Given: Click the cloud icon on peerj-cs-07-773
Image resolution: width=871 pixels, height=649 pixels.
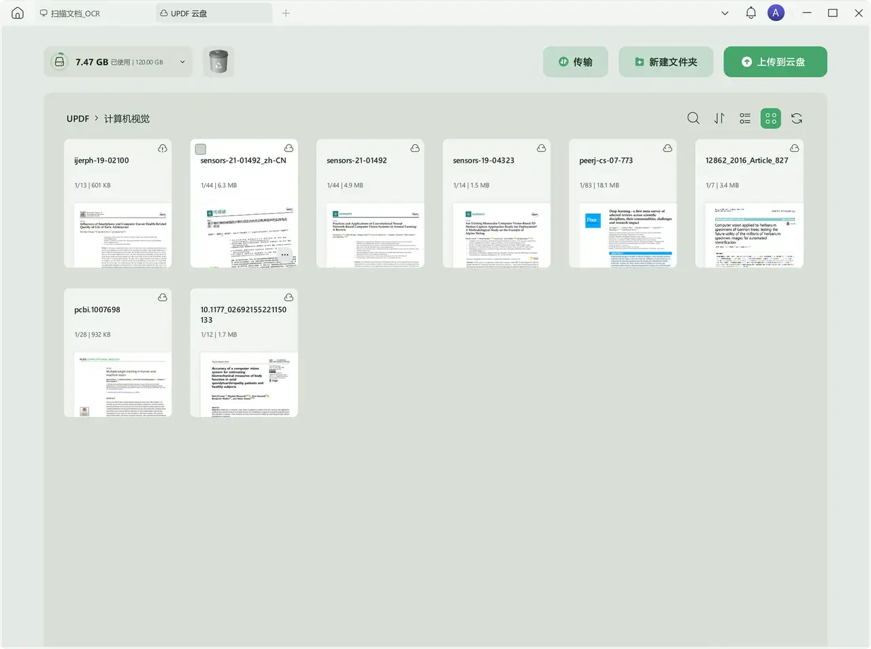Looking at the screenshot, I should tap(668, 148).
